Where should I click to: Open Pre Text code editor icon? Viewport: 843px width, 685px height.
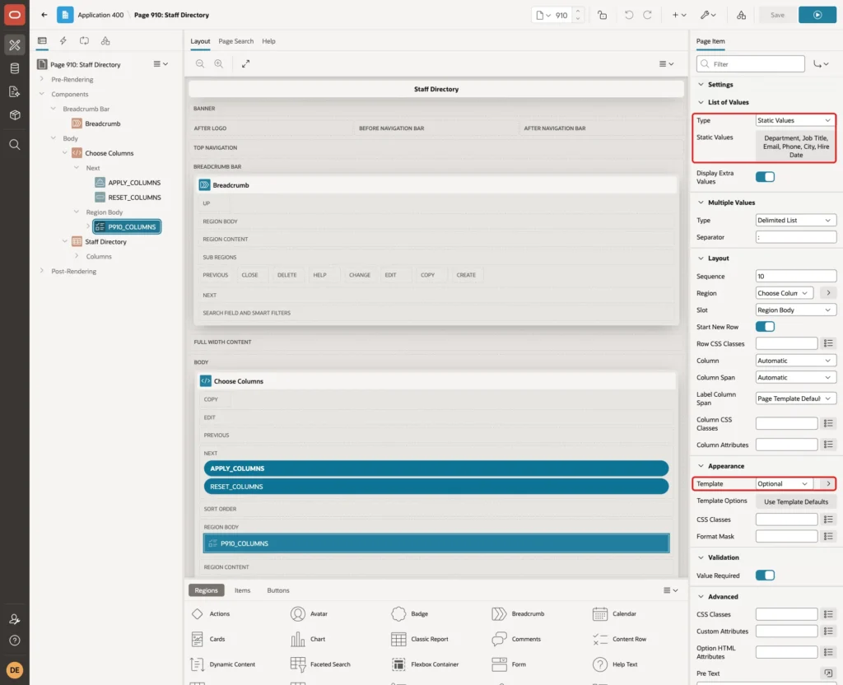(828, 673)
